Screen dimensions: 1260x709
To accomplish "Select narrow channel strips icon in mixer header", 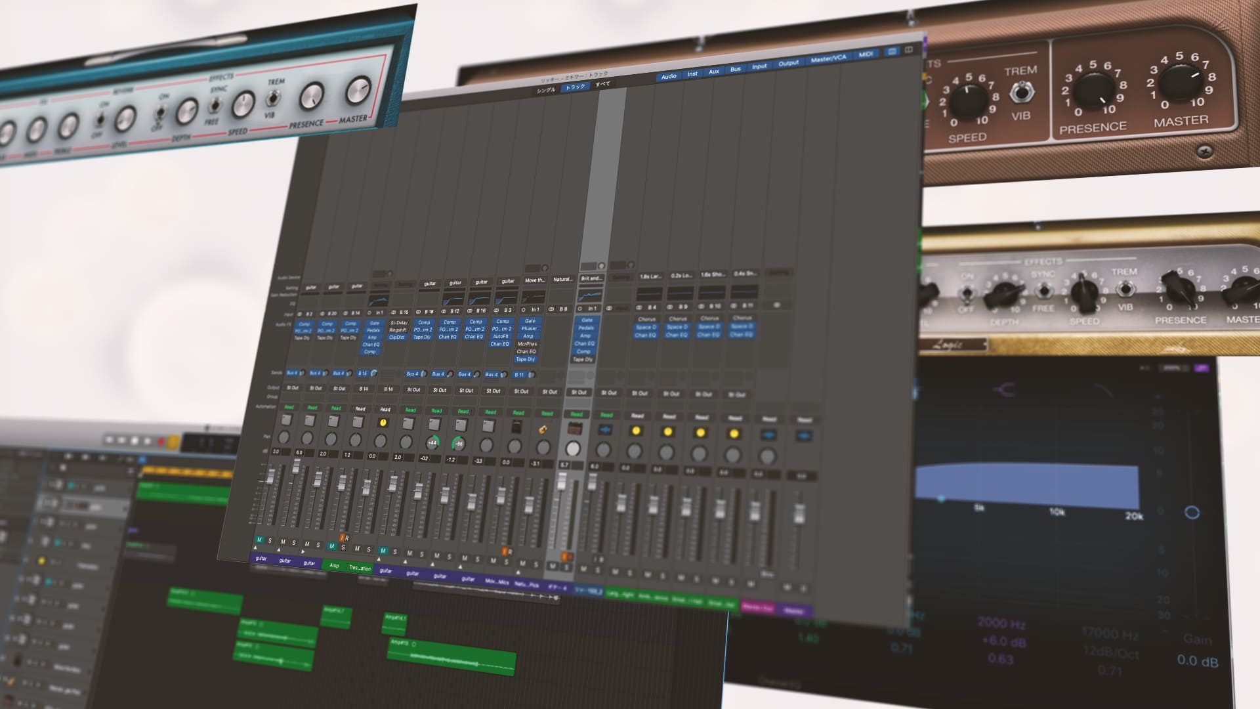I will tap(892, 51).
